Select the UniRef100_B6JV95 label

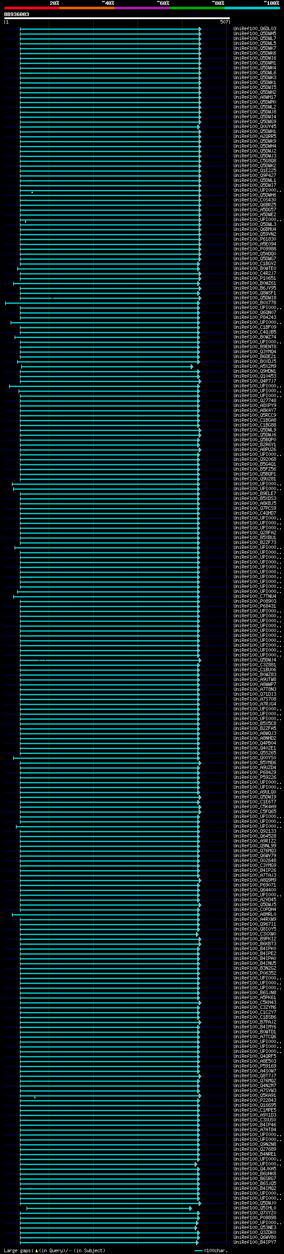coord(254,288)
